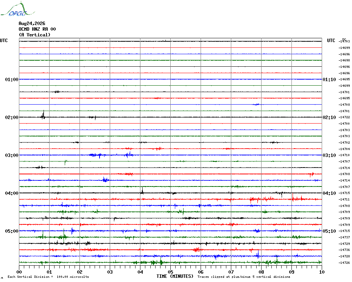Click the 08 minute axis label
This screenshot has width=352, height=282.
tap(261, 272)
